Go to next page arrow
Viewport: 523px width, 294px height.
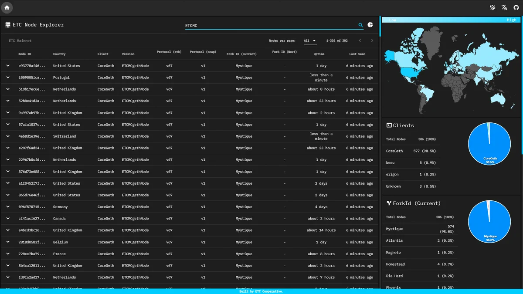[372, 41]
